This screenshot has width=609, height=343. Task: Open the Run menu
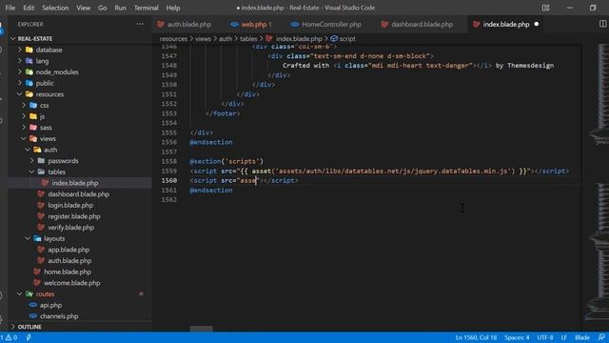[x=120, y=8]
